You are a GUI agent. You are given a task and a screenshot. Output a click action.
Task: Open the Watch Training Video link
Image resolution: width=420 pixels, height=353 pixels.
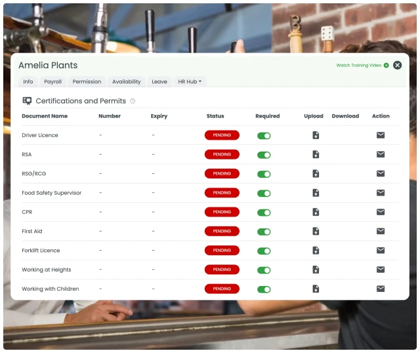pyautogui.click(x=362, y=66)
